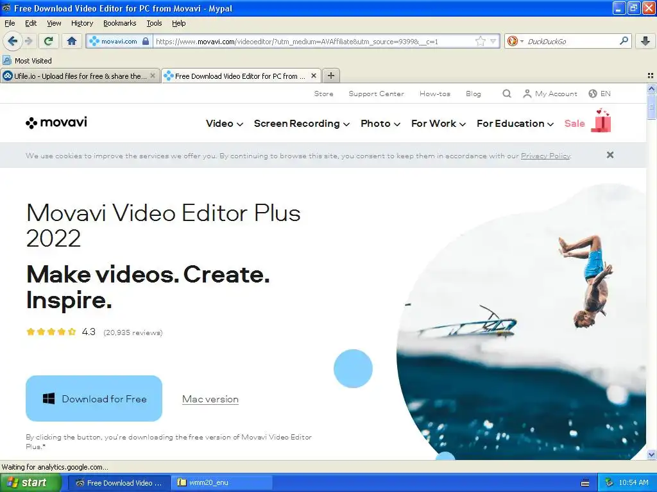Click the browser Forward arrow button
The image size is (657, 492).
pyautogui.click(x=28, y=41)
